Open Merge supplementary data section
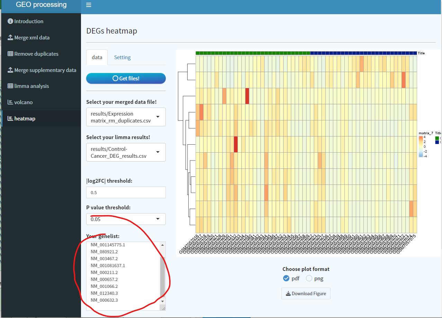 [x=40, y=70]
